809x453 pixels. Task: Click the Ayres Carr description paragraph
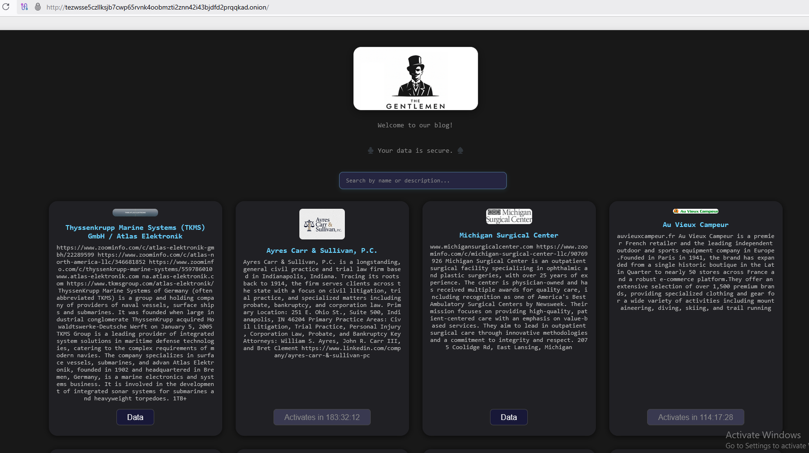point(322,308)
